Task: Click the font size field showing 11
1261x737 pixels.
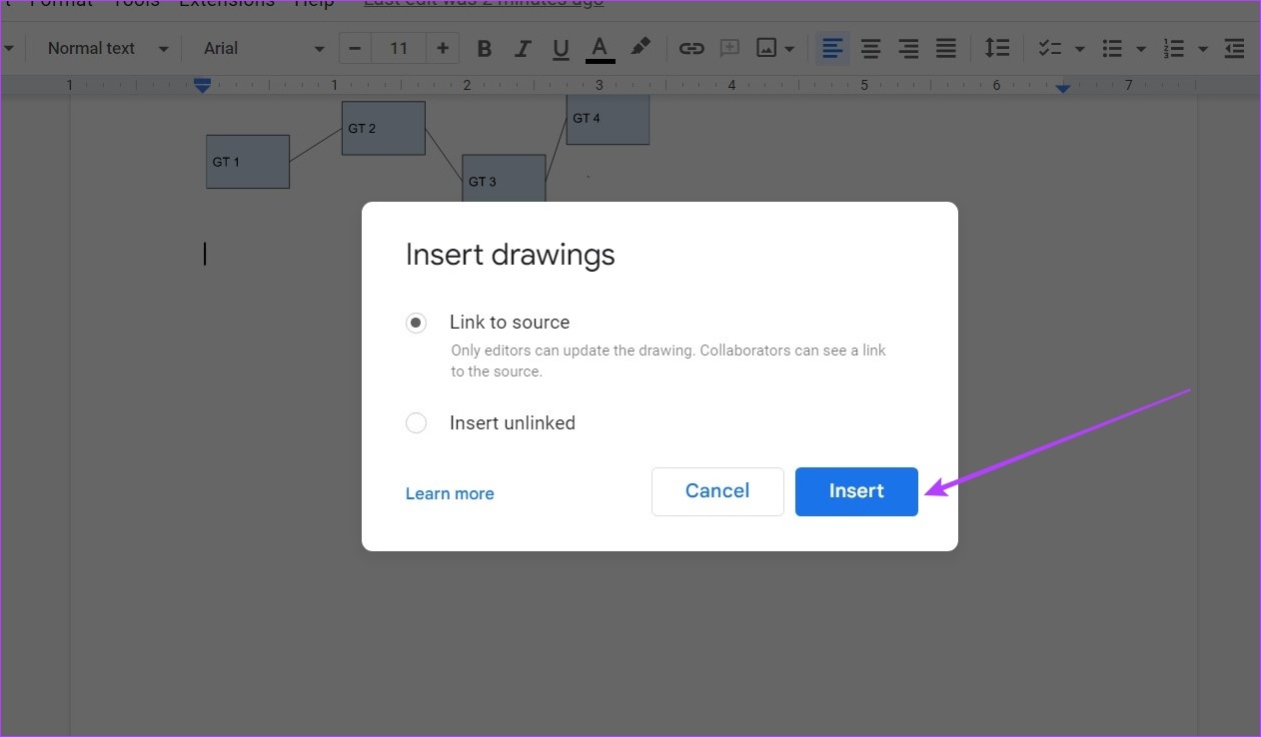Action: [x=399, y=48]
